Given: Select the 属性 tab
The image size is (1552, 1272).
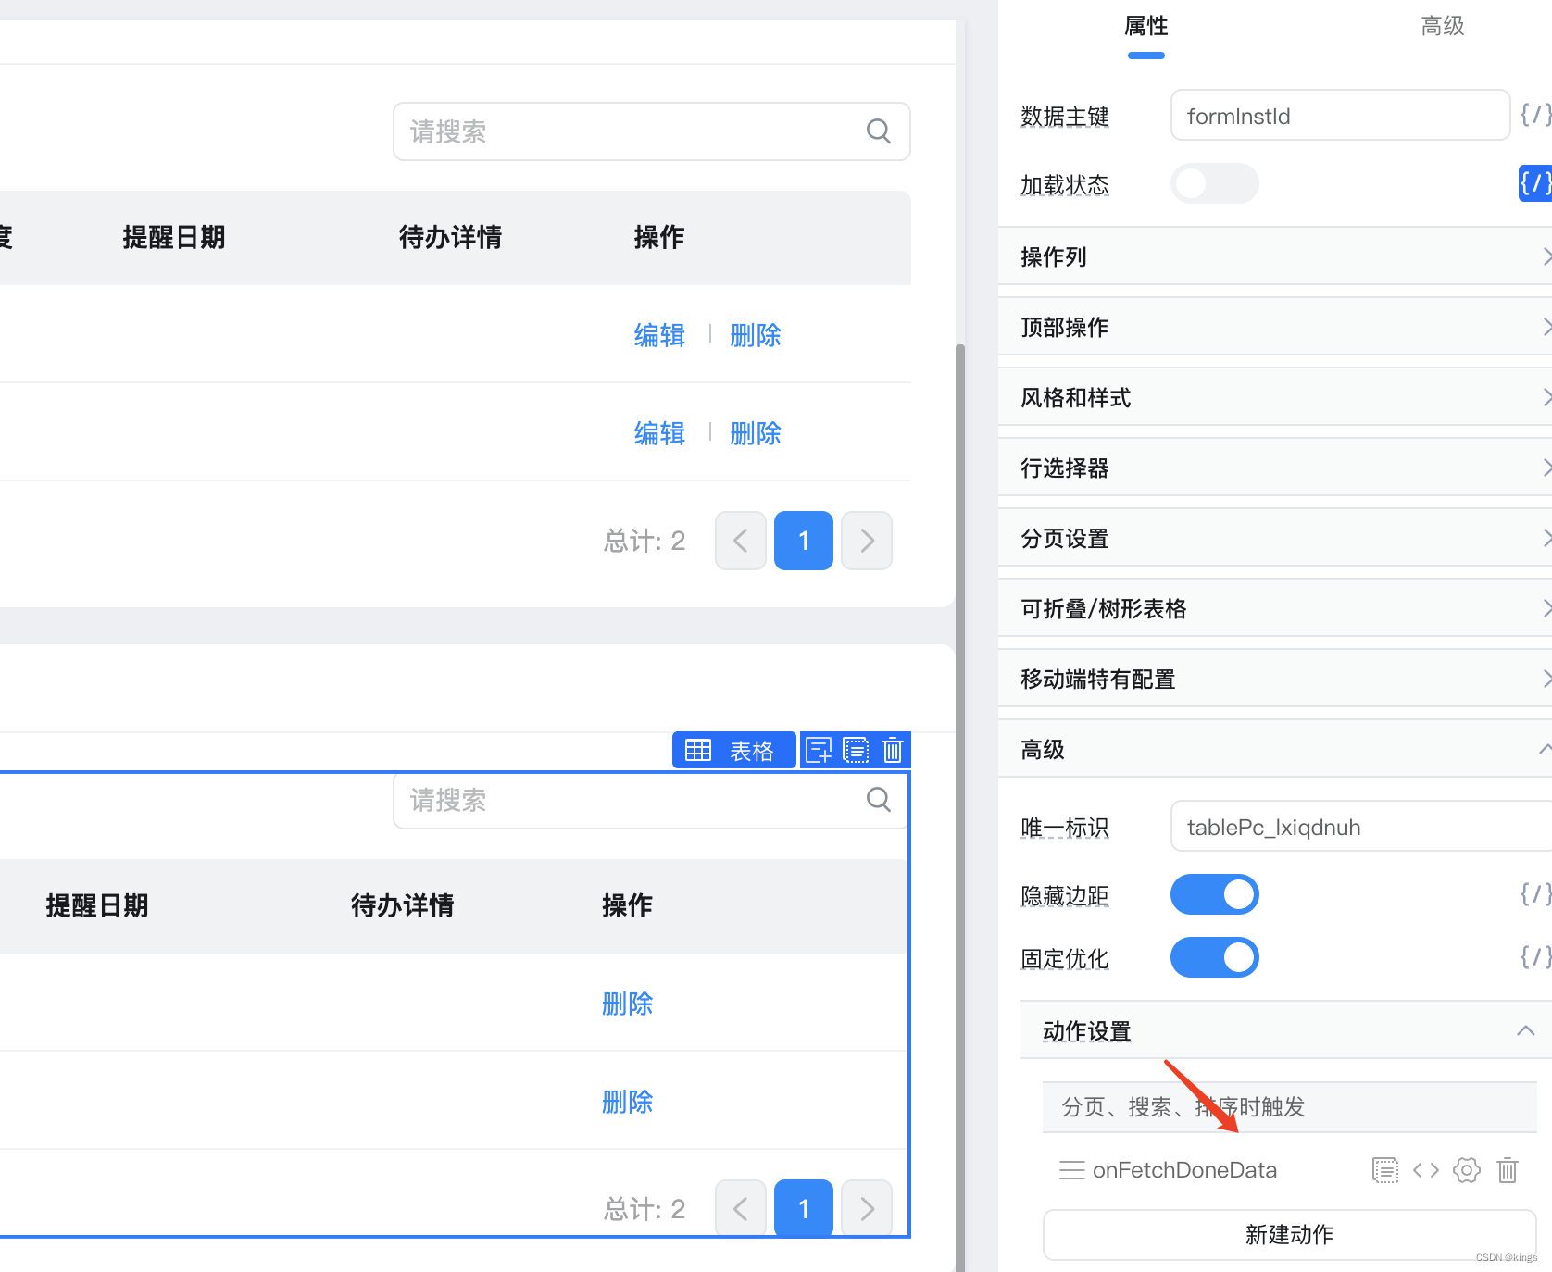Looking at the screenshot, I should pos(1145,26).
